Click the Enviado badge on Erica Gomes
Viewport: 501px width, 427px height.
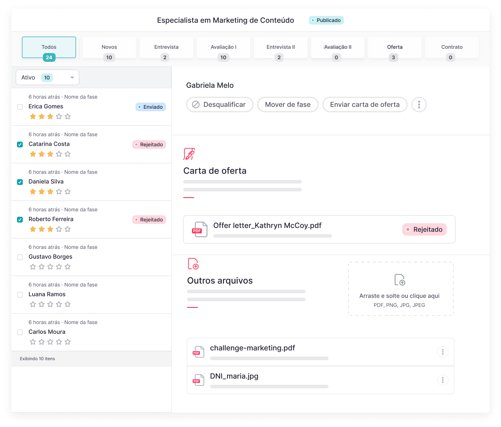(151, 107)
